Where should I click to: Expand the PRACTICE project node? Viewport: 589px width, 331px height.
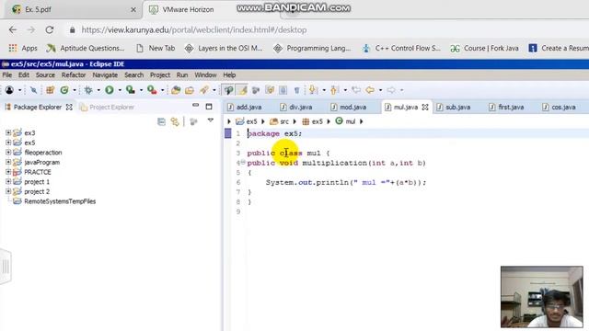(x=8, y=172)
